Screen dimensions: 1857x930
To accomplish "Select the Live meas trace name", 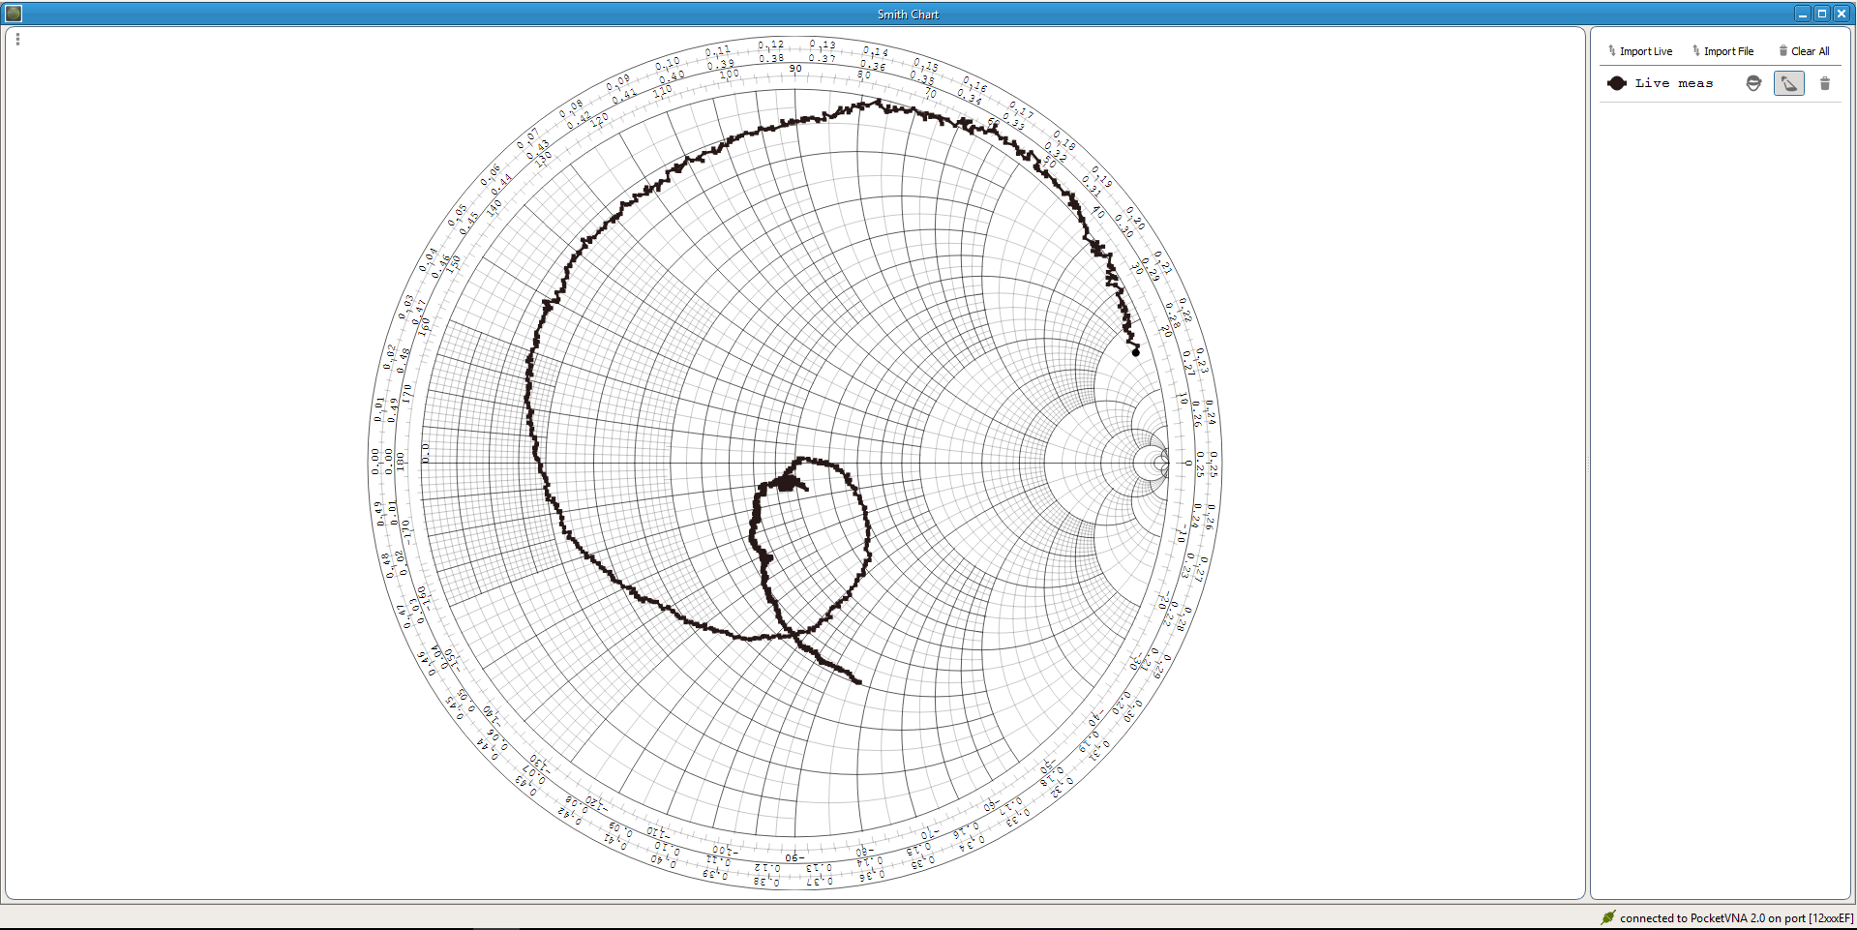I will (x=1674, y=83).
